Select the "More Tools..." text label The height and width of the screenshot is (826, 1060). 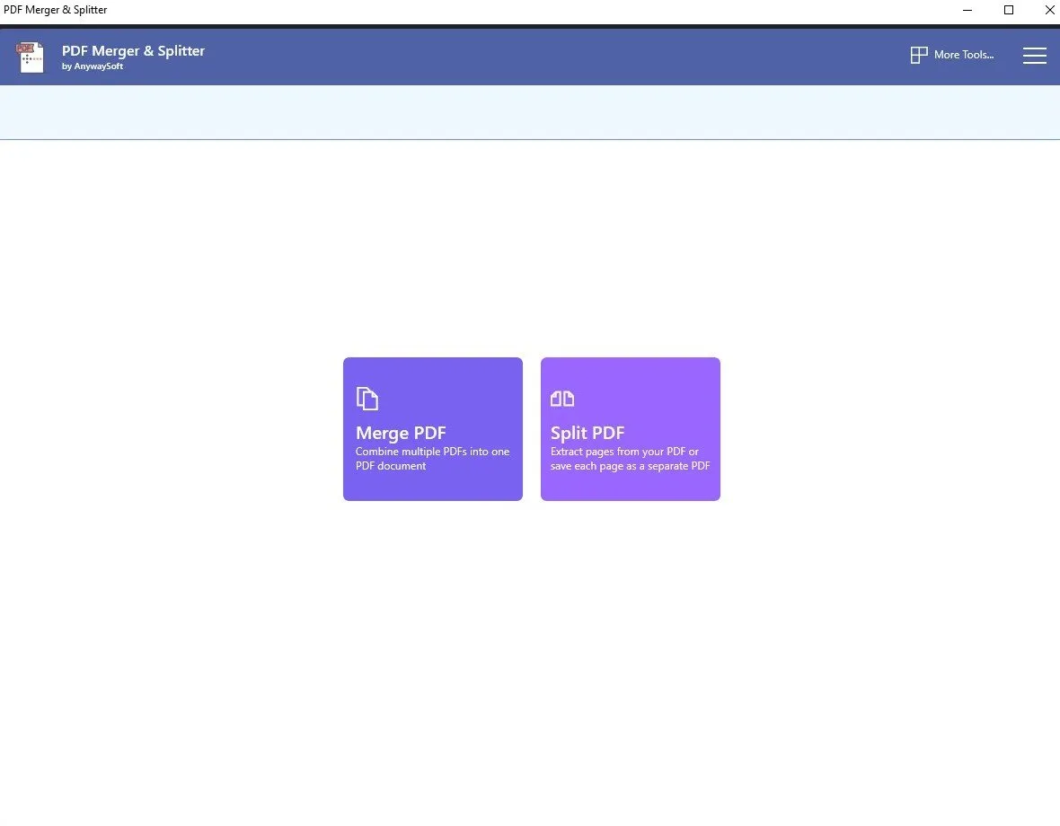click(963, 56)
